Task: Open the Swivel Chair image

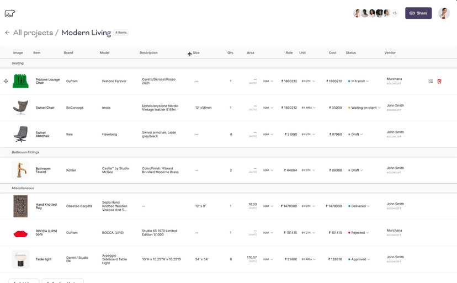Action: pos(20,108)
